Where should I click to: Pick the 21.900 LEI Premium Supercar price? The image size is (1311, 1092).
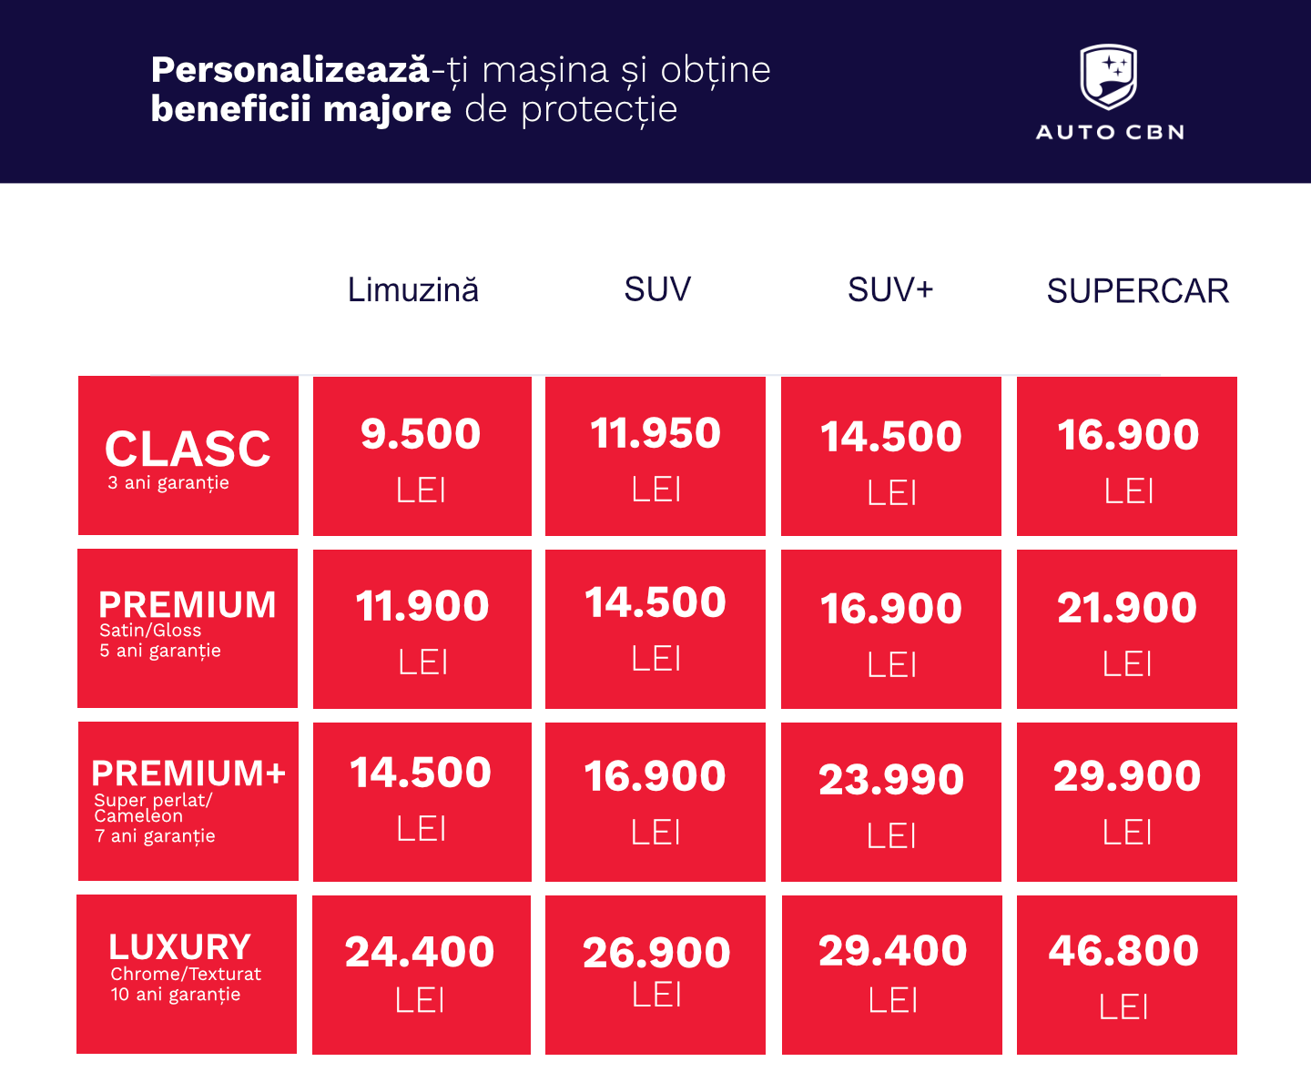(1127, 629)
